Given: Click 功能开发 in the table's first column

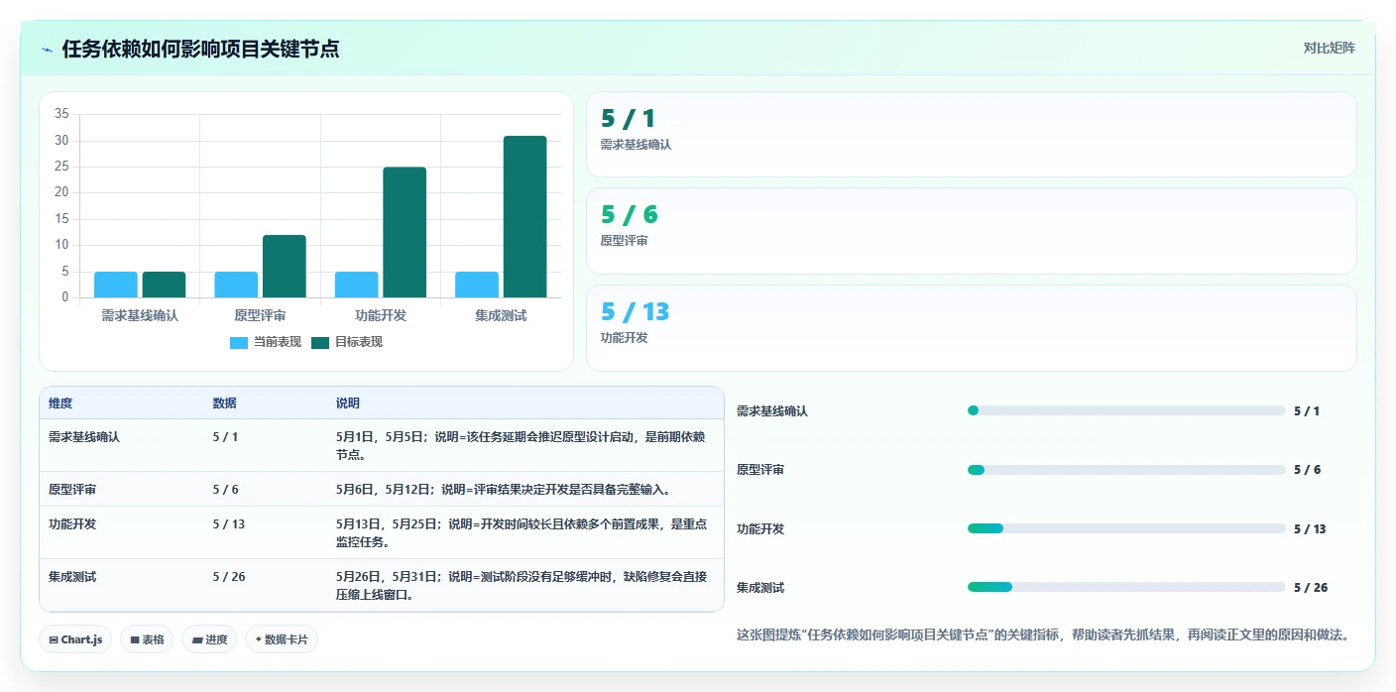Looking at the screenshot, I should click(72, 524).
